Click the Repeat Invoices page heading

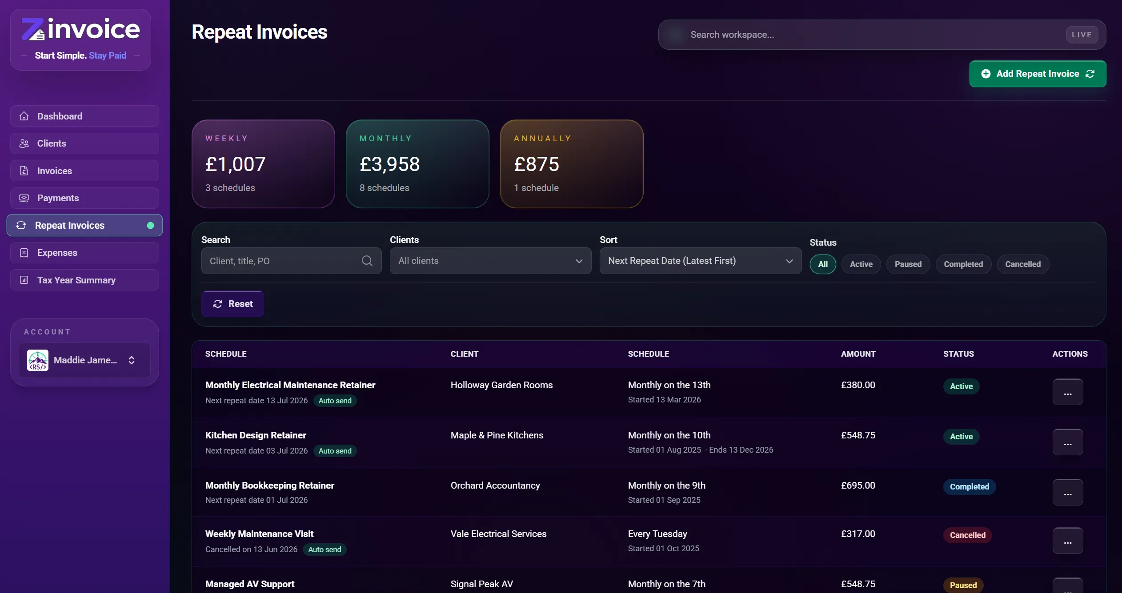coord(259,32)
